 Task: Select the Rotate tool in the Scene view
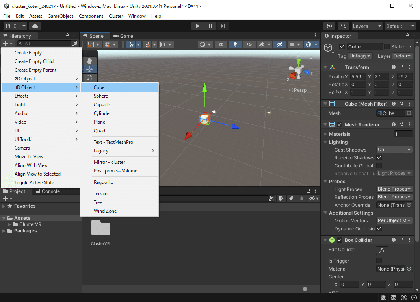point(89,78)
